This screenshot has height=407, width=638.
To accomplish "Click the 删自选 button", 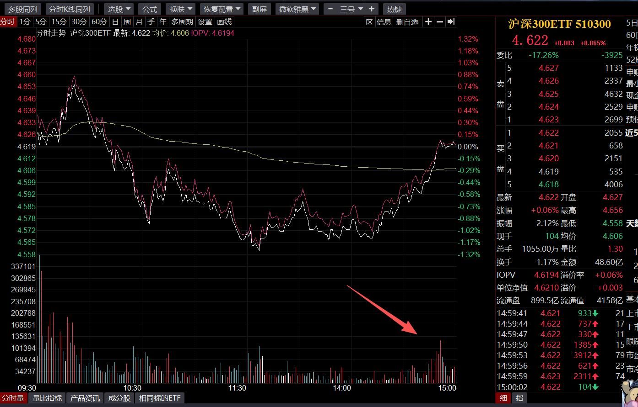I will [407, 22].
